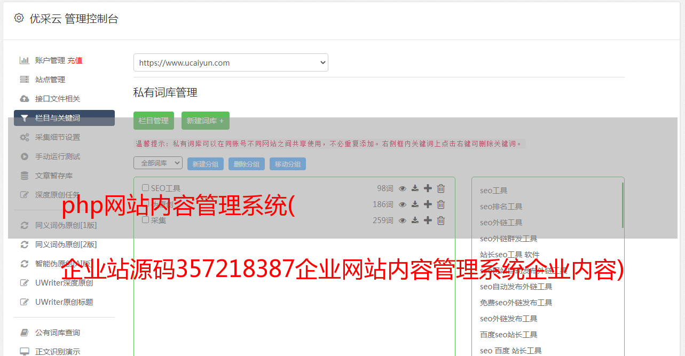The width and height of the screenshot is (685, 356).
Task: Open 同义词伪原创[1版] in the sidebar
Action: coord(66,225)
